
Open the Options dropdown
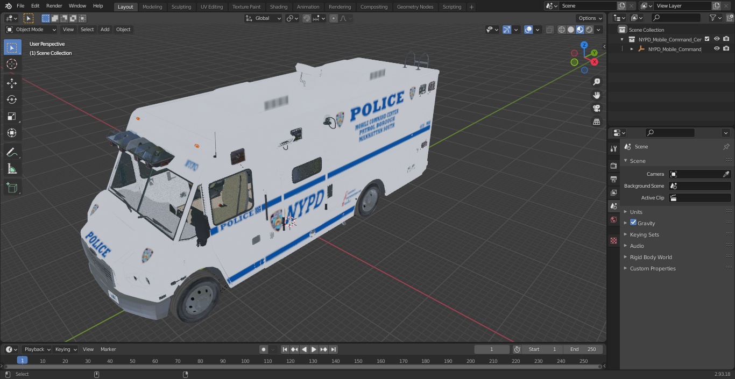click(x=590, y=18)
